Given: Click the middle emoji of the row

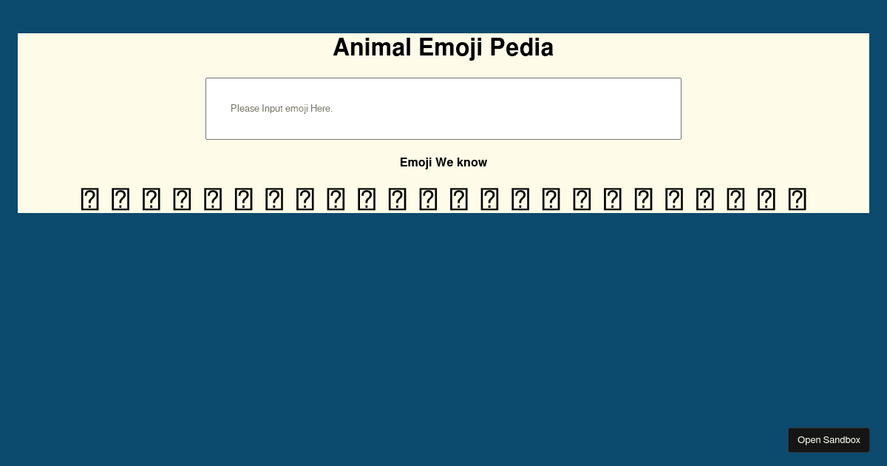Looking at the screenshot, I should pyautogui.click(x=443, y=199).
